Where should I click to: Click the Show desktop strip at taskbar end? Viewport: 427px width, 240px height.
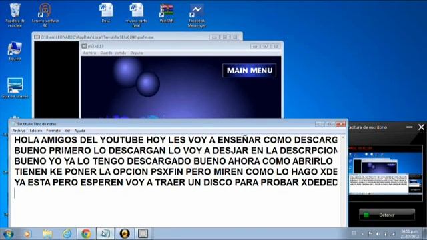(424, 234)
